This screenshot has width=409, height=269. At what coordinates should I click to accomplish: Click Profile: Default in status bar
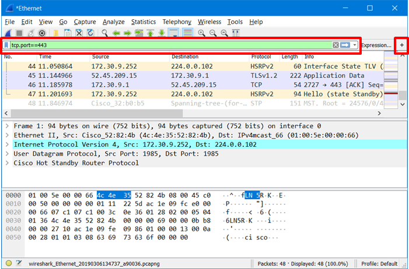click(379, 264)
